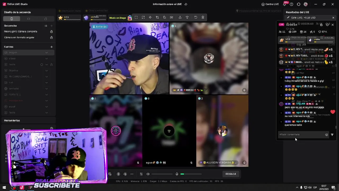Image resolution: width=339 pixels, height=191 pixels.
Task: Open the chat filter icon
Action: click(x=332, y=135)
